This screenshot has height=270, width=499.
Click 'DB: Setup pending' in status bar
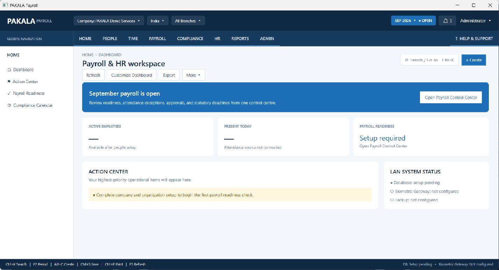(x=417, y=264)
